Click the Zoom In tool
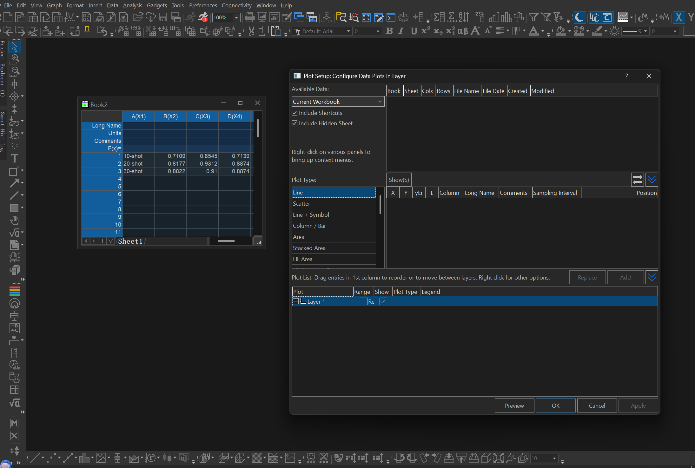Screen dimensions: 695x468 point(15,58)
